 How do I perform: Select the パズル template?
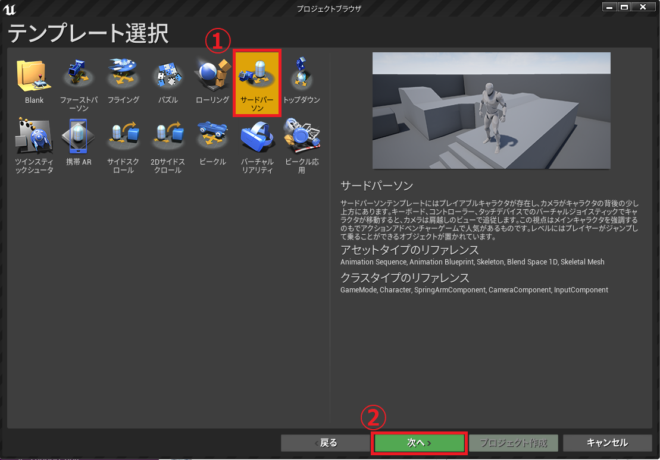pyautogui.click(x=168, y=83)
